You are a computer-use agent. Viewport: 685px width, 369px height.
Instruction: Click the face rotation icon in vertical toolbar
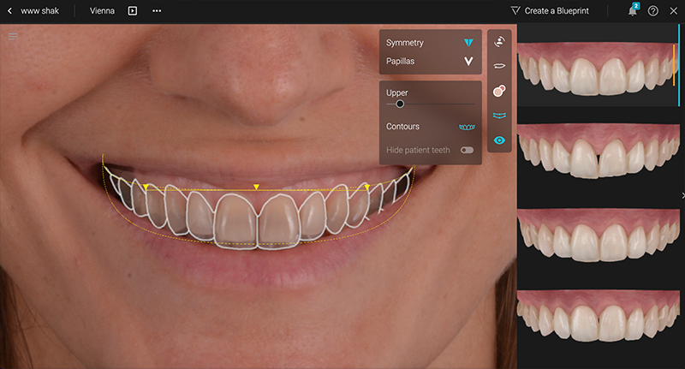pos(499,40)
